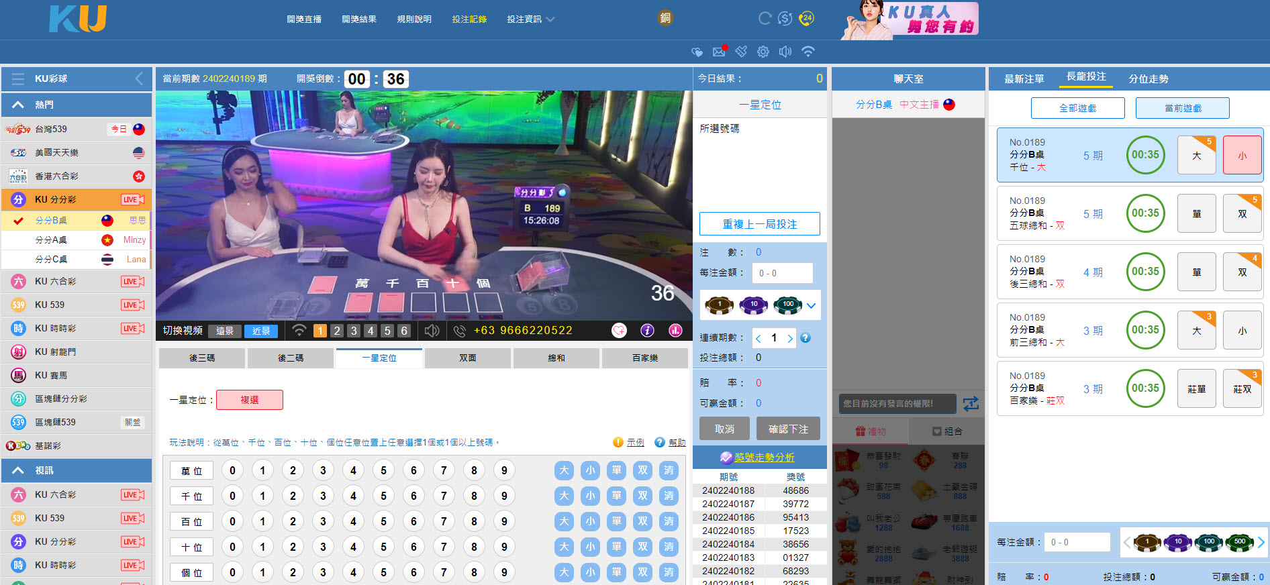This screenshot has height=585, width=1270.
Task: Click the refresh icon in the header
Action: (765, 19)
